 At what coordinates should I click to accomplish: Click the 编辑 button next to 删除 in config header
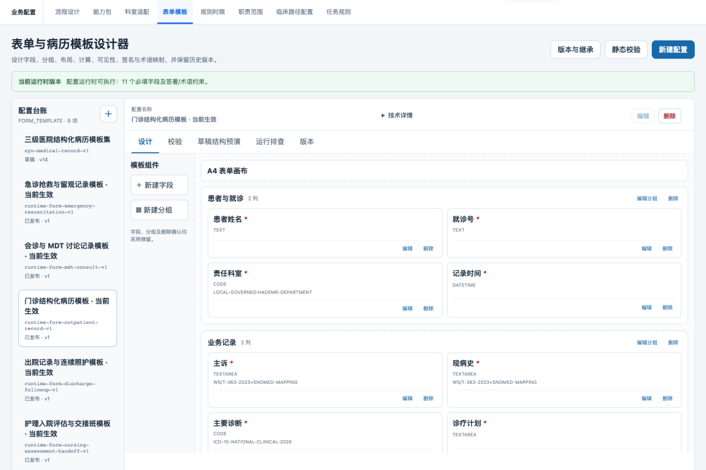pyautogui.click(x=643, y=116)
